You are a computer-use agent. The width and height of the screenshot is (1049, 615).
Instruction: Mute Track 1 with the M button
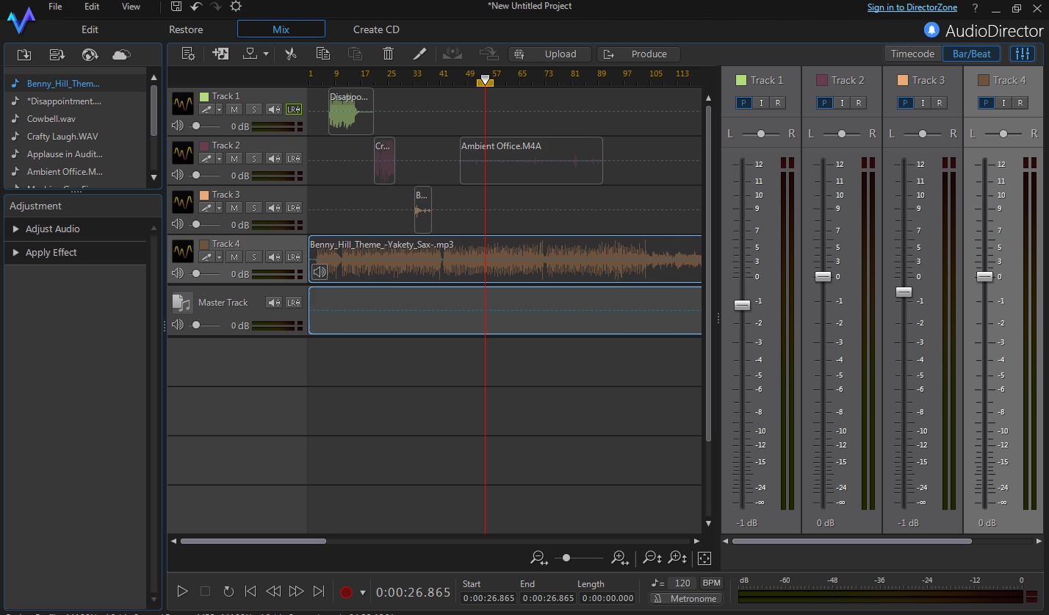[234, 109]
